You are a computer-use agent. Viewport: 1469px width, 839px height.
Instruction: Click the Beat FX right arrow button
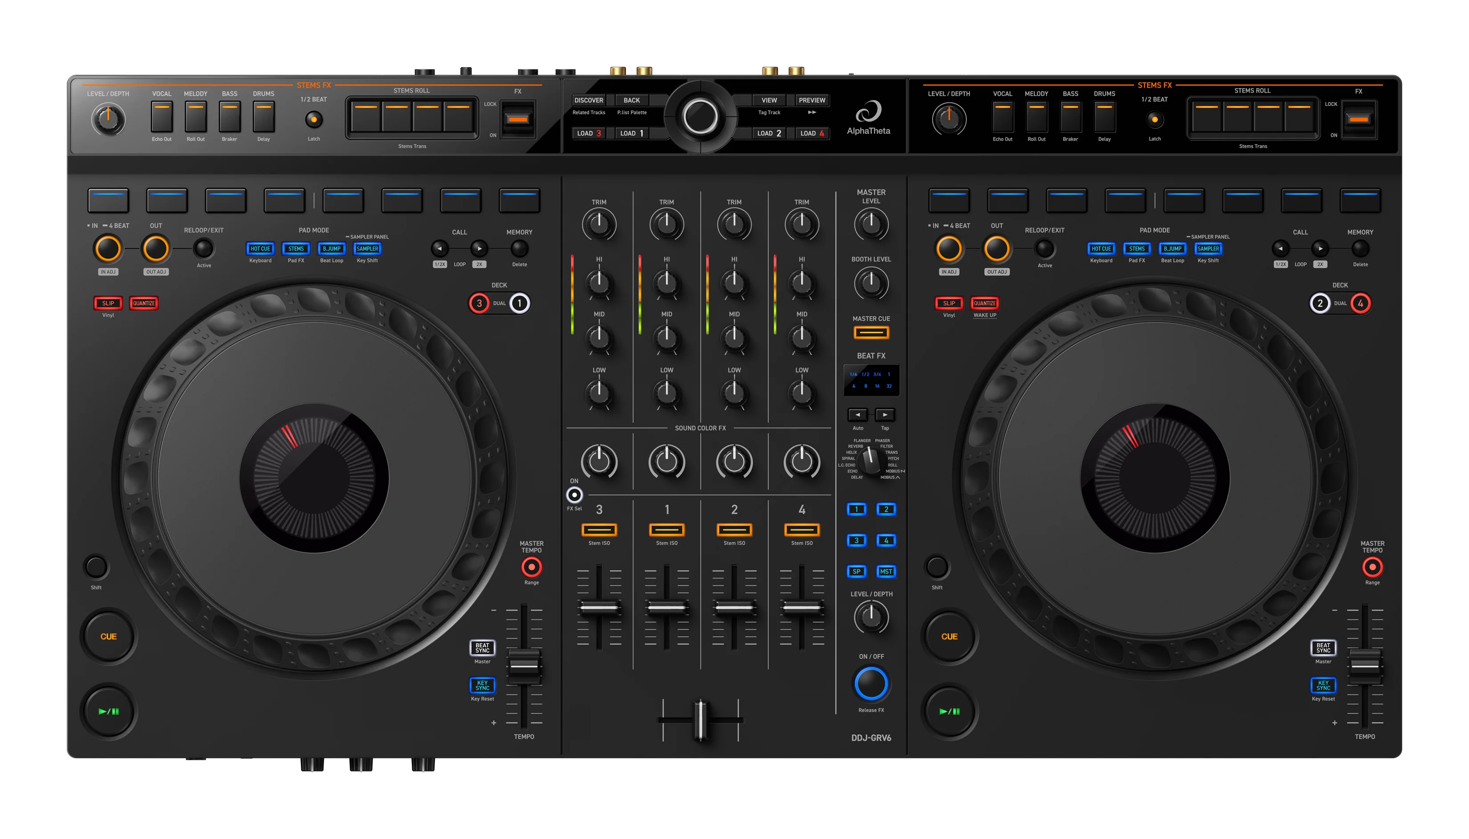coord(885,415)
